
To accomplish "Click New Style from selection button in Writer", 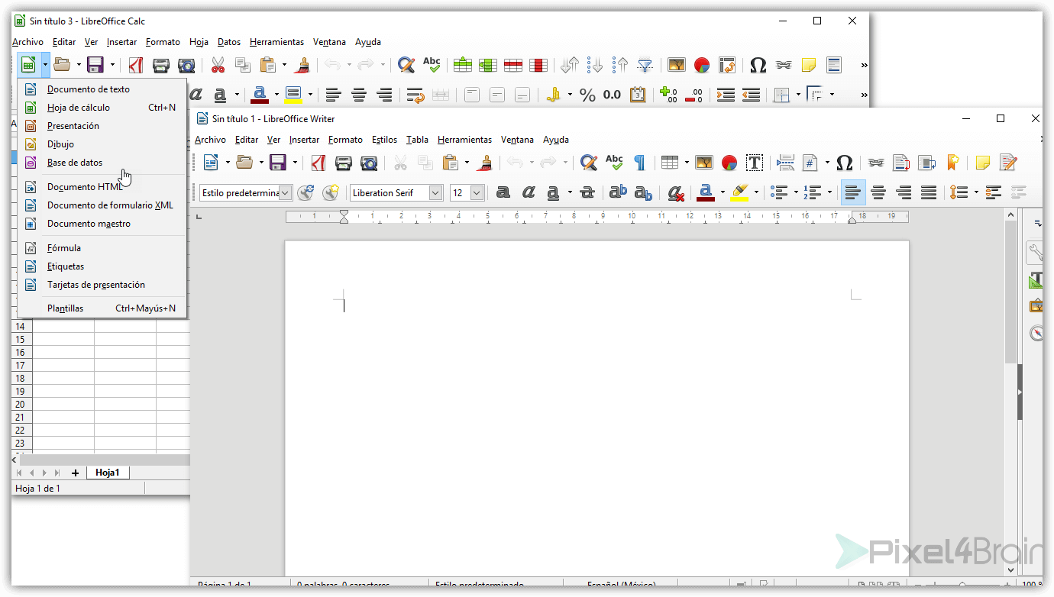I will pyautogui.click(x=331, y=193).
